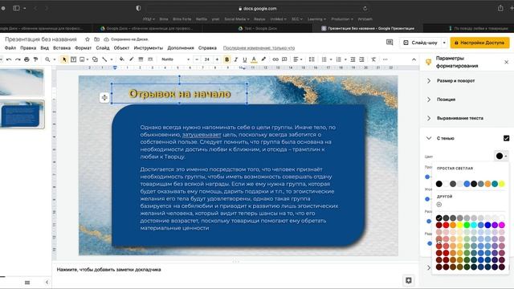The height and width of the screenshot is (289, 514).
Task: Open the Слайд menu
Action: (103, 48)
